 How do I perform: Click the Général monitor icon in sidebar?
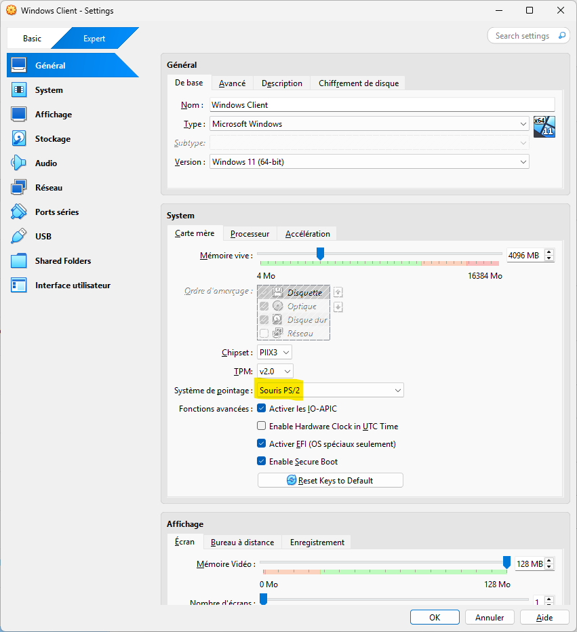point(18,65)
